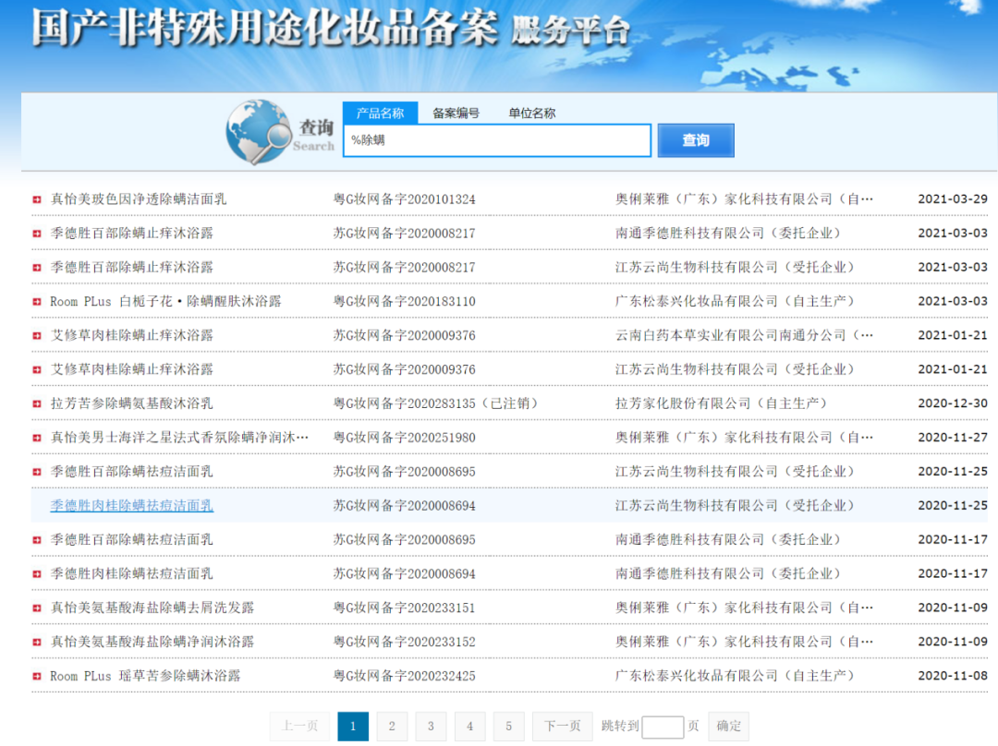Open 真怡美氨基酸海盐除螨去屑洗发露 link

click(x=152, y=608)
